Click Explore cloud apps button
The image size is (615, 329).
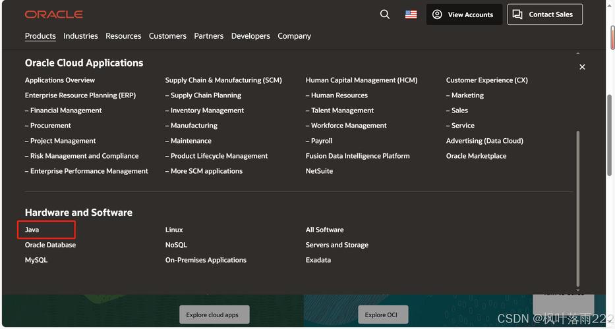coord(214,315)
